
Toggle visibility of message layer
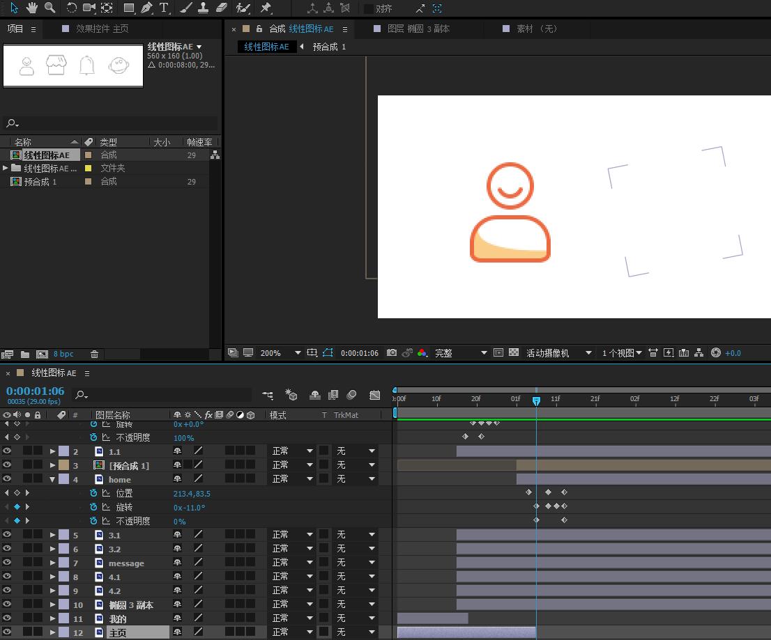coord(7,563)
